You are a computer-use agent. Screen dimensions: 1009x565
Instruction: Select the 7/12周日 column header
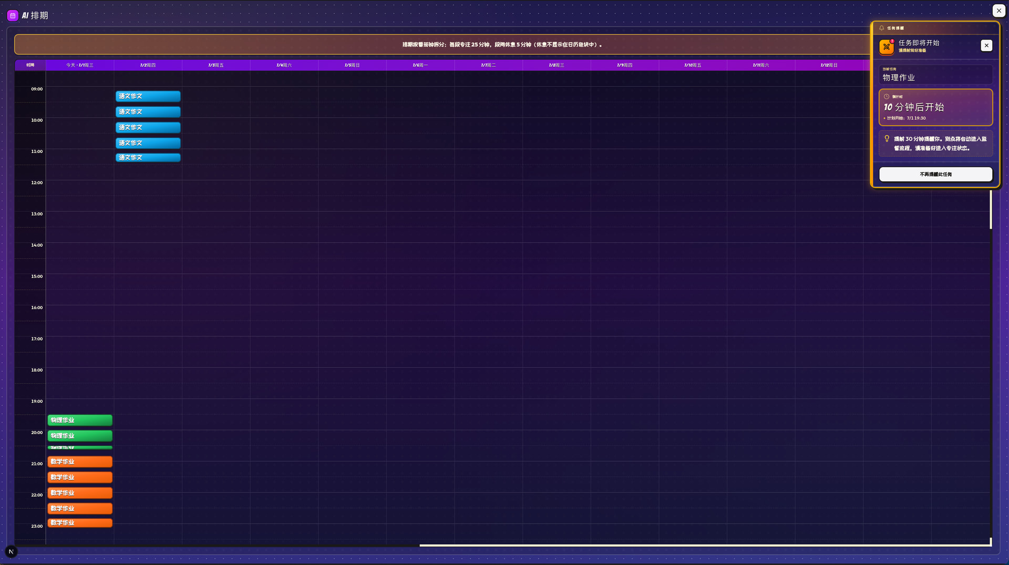click(829, 65)
